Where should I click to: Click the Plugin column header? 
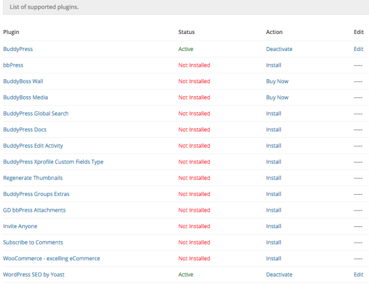tap(11, 32)
